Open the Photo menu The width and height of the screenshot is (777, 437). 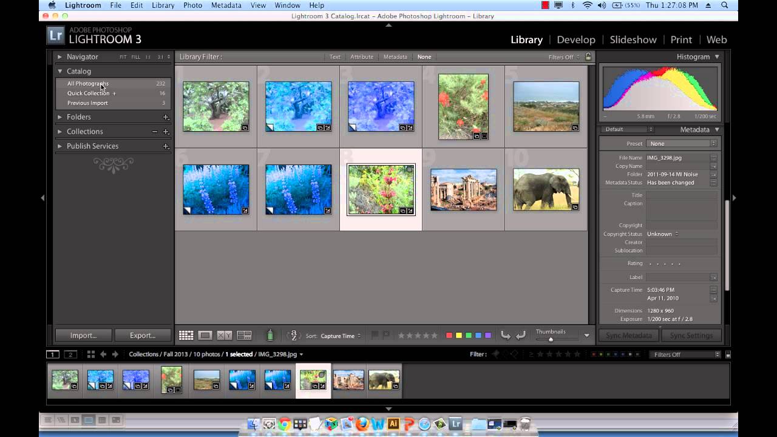(192, 5)
